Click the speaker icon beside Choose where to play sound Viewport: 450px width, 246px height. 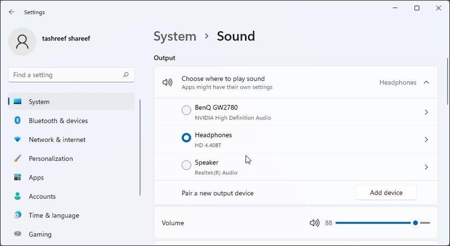point(167,83)
